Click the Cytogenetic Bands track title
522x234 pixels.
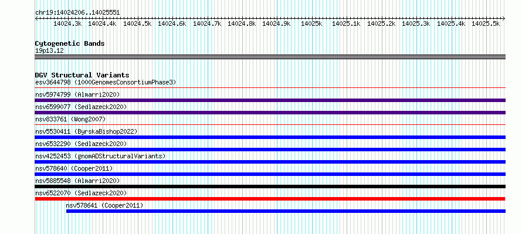pos(70,43)
